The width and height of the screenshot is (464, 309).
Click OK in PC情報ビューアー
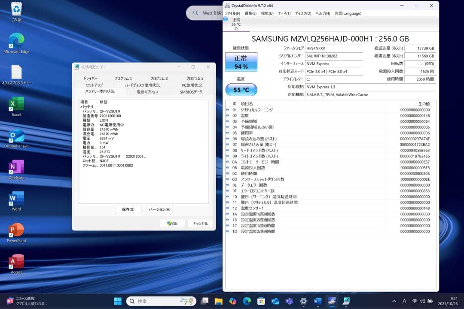tap(172, 223)
